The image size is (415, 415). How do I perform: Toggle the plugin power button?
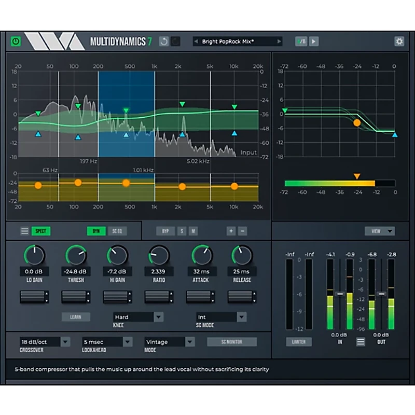click(x=16, y=41)
